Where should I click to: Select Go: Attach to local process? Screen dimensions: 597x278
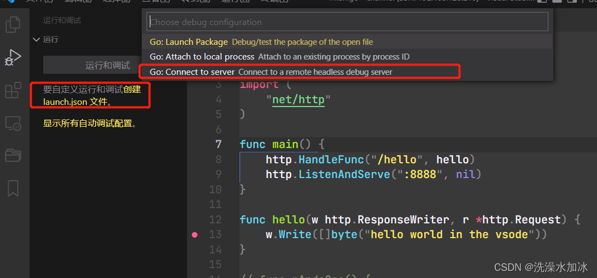point(347,57)
